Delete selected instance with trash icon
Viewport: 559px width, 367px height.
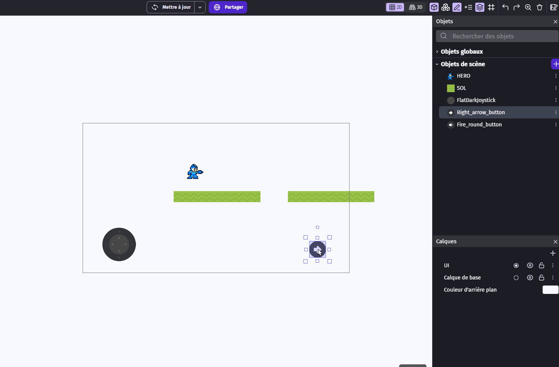[540, 7]
